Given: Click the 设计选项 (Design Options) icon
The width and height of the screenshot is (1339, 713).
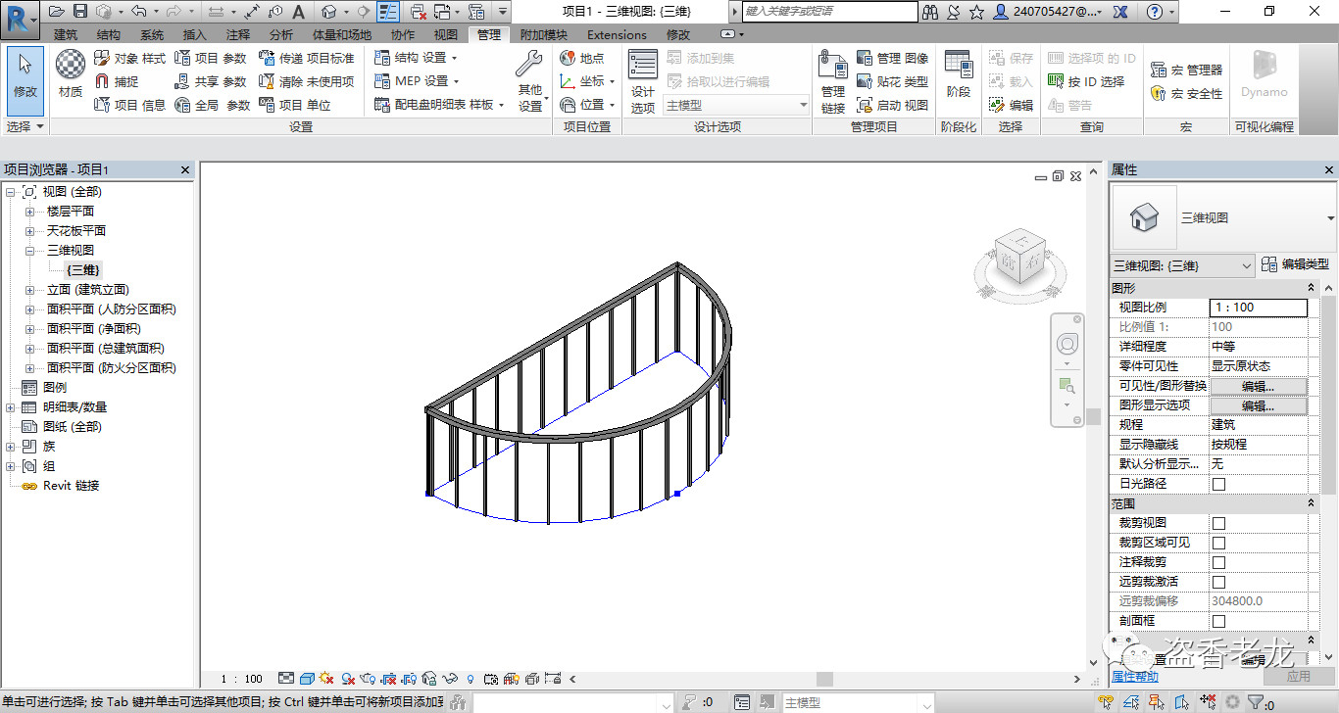Looking at the screenshot, I should [x=642, y=78].
